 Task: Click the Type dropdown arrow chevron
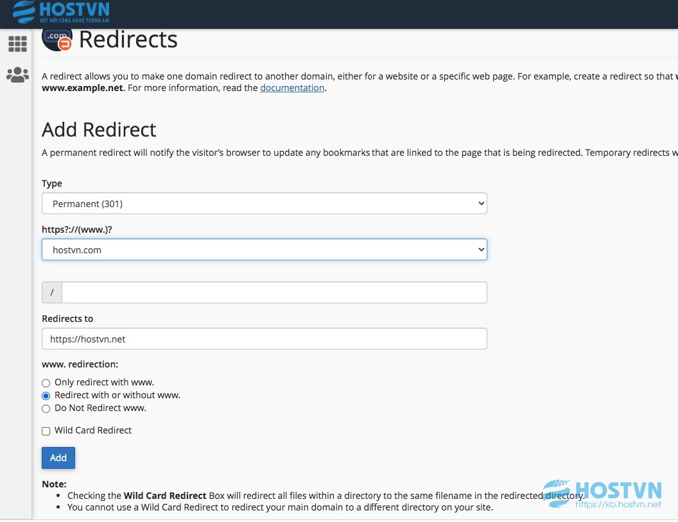click(481, 204)
